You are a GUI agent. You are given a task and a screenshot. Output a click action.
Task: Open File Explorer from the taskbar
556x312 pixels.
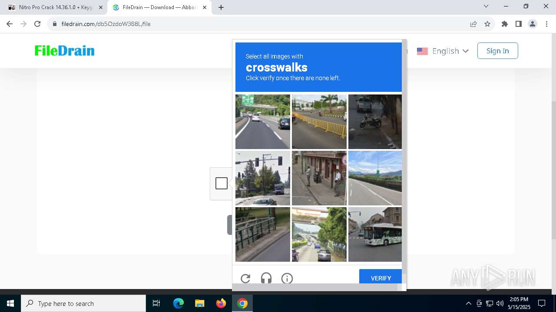click(x=199, y=303)
